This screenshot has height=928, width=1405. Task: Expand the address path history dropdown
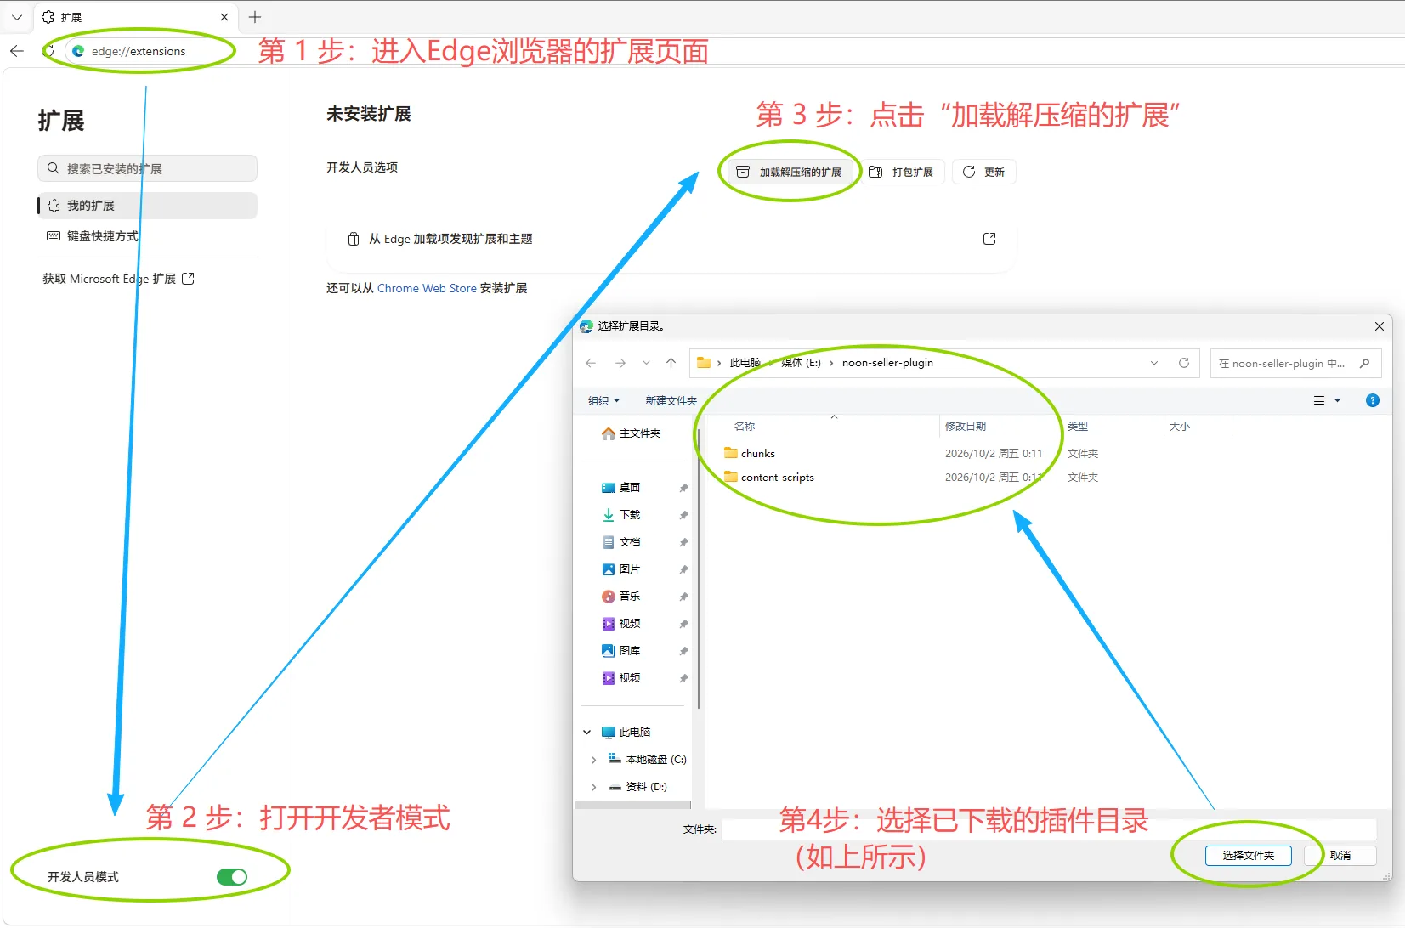pos(1154,363)
